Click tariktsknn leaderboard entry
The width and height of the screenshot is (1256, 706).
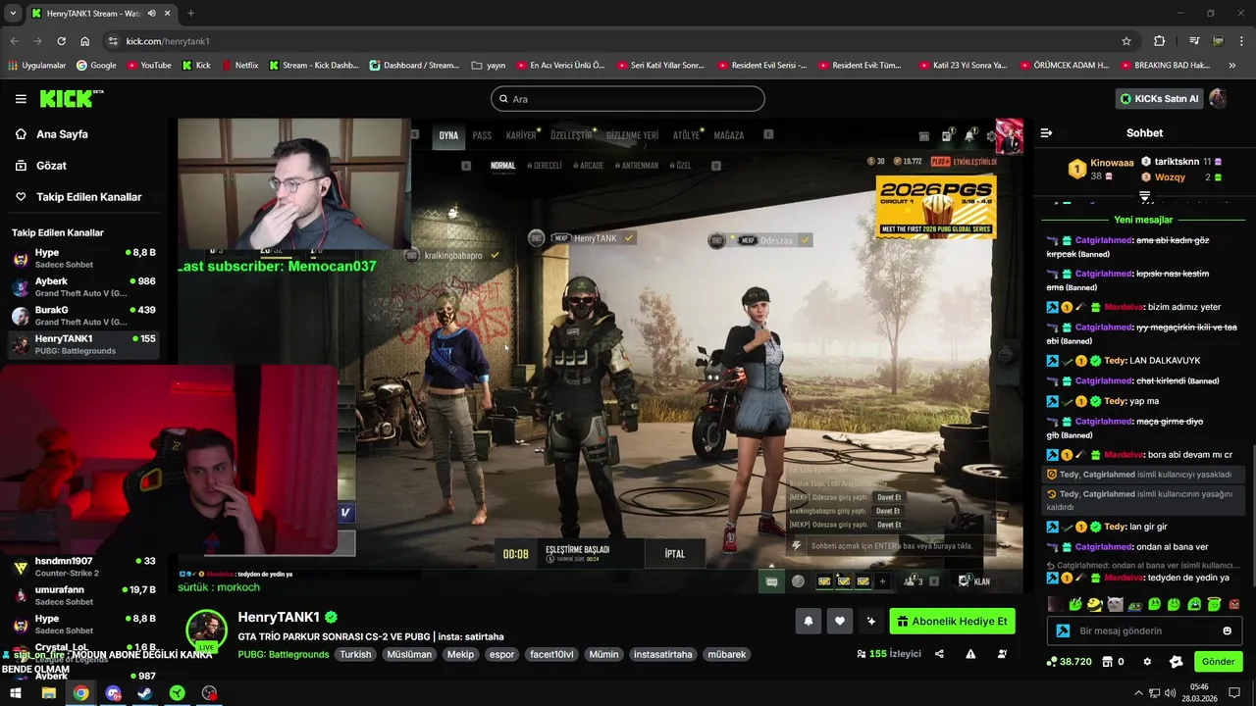pos(1181,161)
